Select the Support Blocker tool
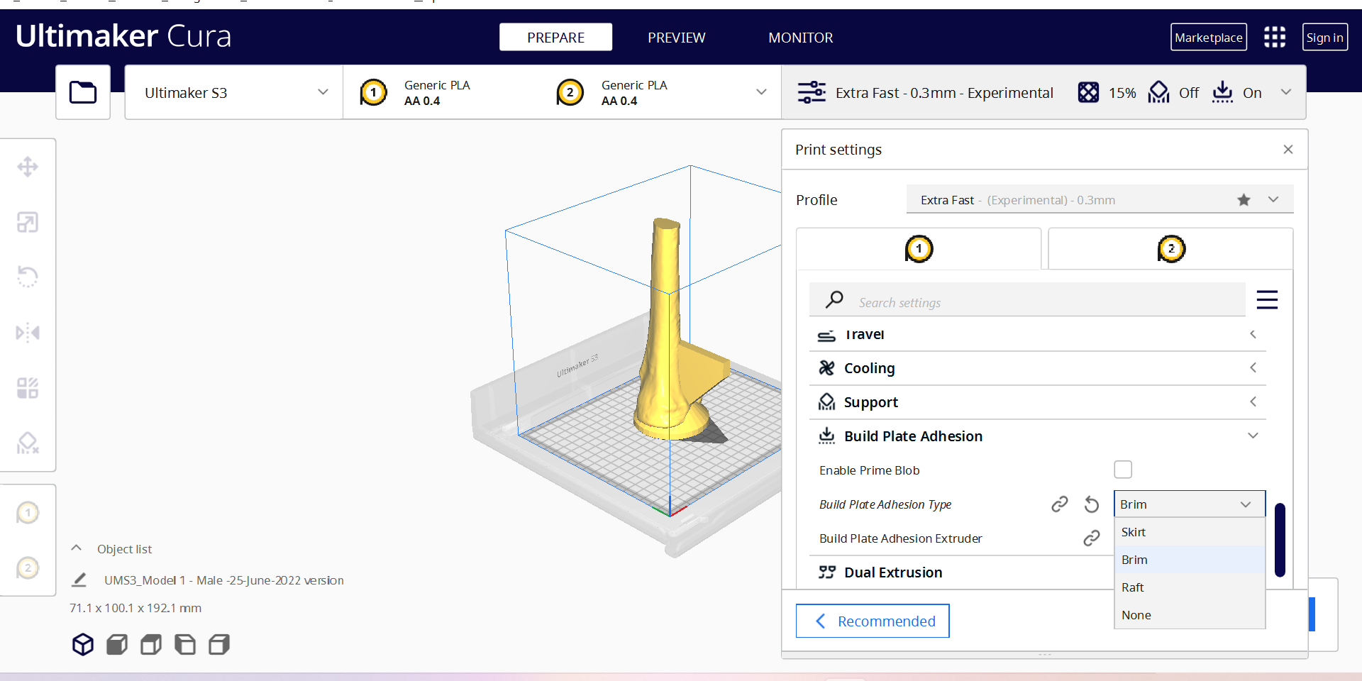Viewport: 1362px width, 681px height. click(x=28, y=443)
